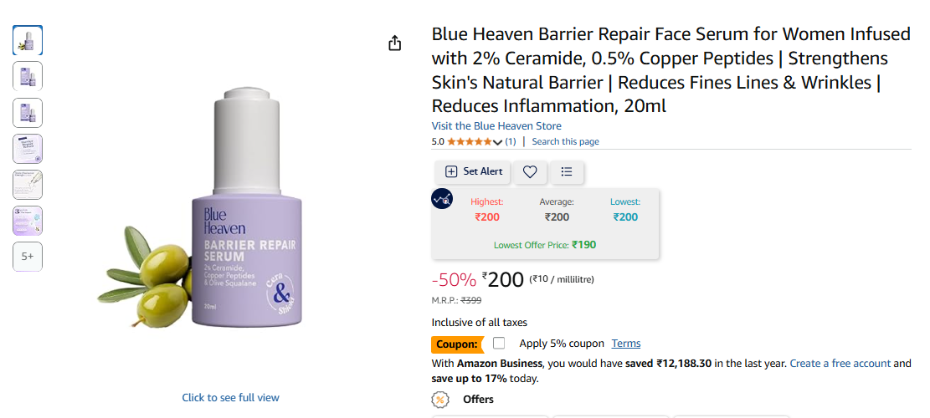The width and height of the screenshot is (930, 418).
Task: Select the first product thumbnail
Action: pyautogui.click(x=28, y=40)
